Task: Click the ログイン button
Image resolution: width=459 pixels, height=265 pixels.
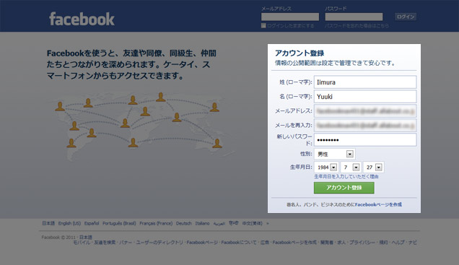Action: 406,17
